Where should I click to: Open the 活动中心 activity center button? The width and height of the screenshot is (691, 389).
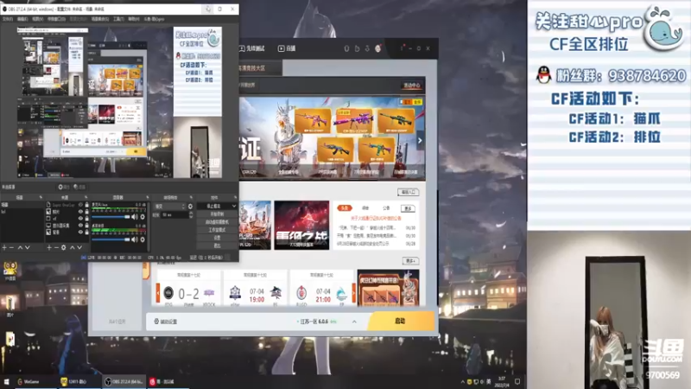coord(412,85)
